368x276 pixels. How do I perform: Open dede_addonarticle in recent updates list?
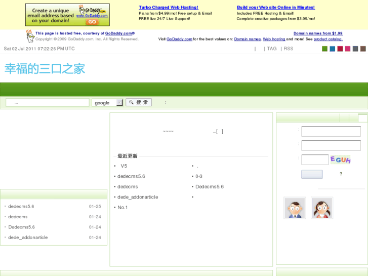(138, 197)
